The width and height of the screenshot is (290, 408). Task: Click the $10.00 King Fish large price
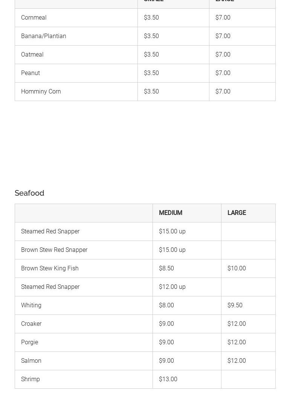point(237,268)
